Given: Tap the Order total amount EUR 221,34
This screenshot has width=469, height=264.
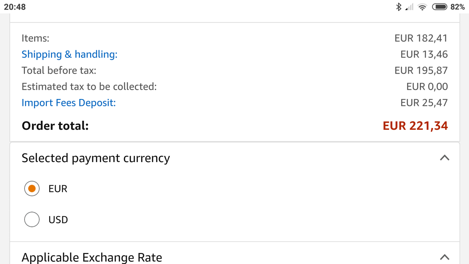Looking at the screenshot, I should (415, 126).
